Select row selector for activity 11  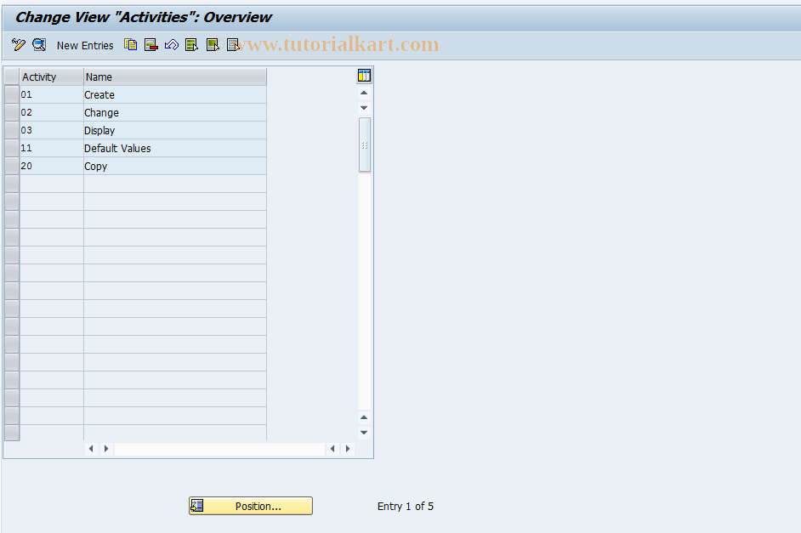(12, 148)
